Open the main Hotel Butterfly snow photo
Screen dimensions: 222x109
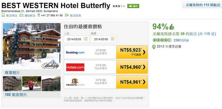(32, 46)
